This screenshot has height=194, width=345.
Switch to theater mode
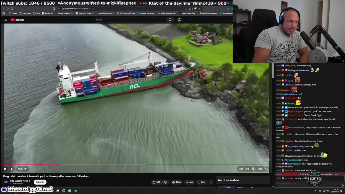[260, 169]
